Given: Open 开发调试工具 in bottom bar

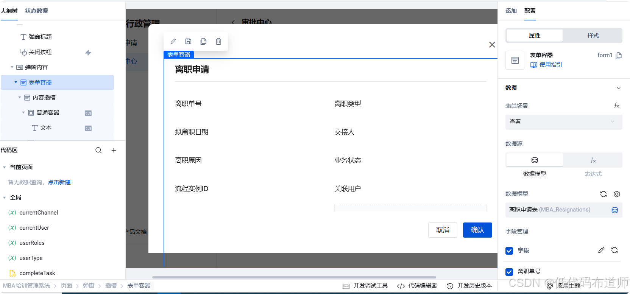Looking at the screenshot, I should (x=365, y=286).
